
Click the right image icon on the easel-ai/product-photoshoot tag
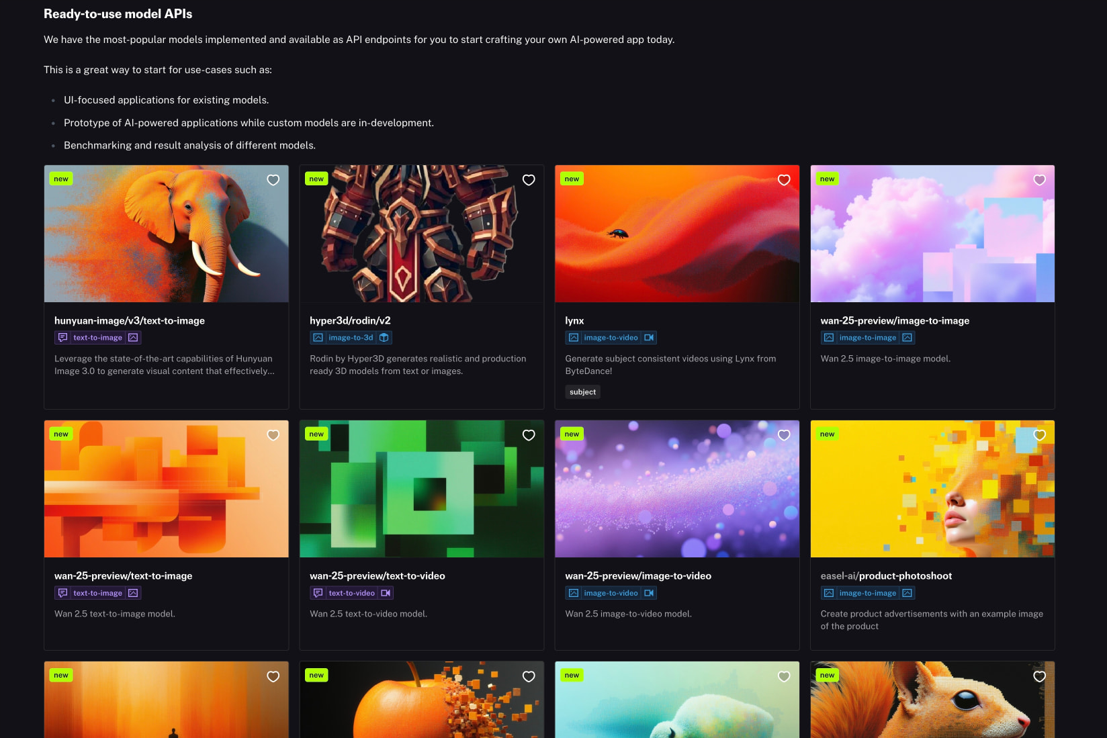pos(907,593)
